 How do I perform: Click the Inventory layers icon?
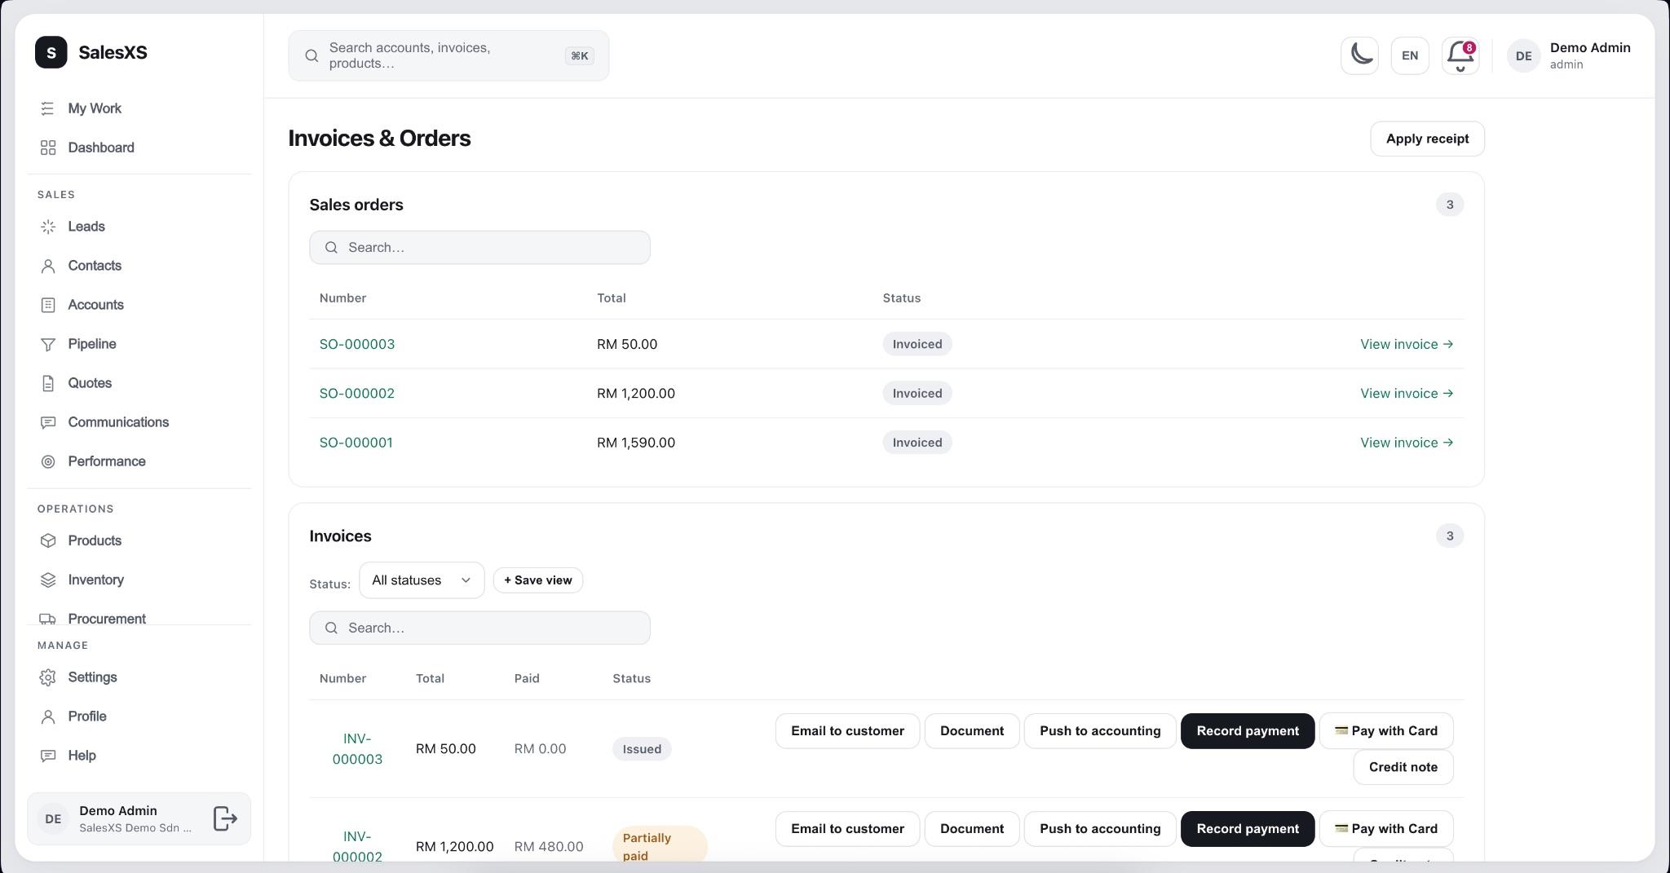(48, 580)
